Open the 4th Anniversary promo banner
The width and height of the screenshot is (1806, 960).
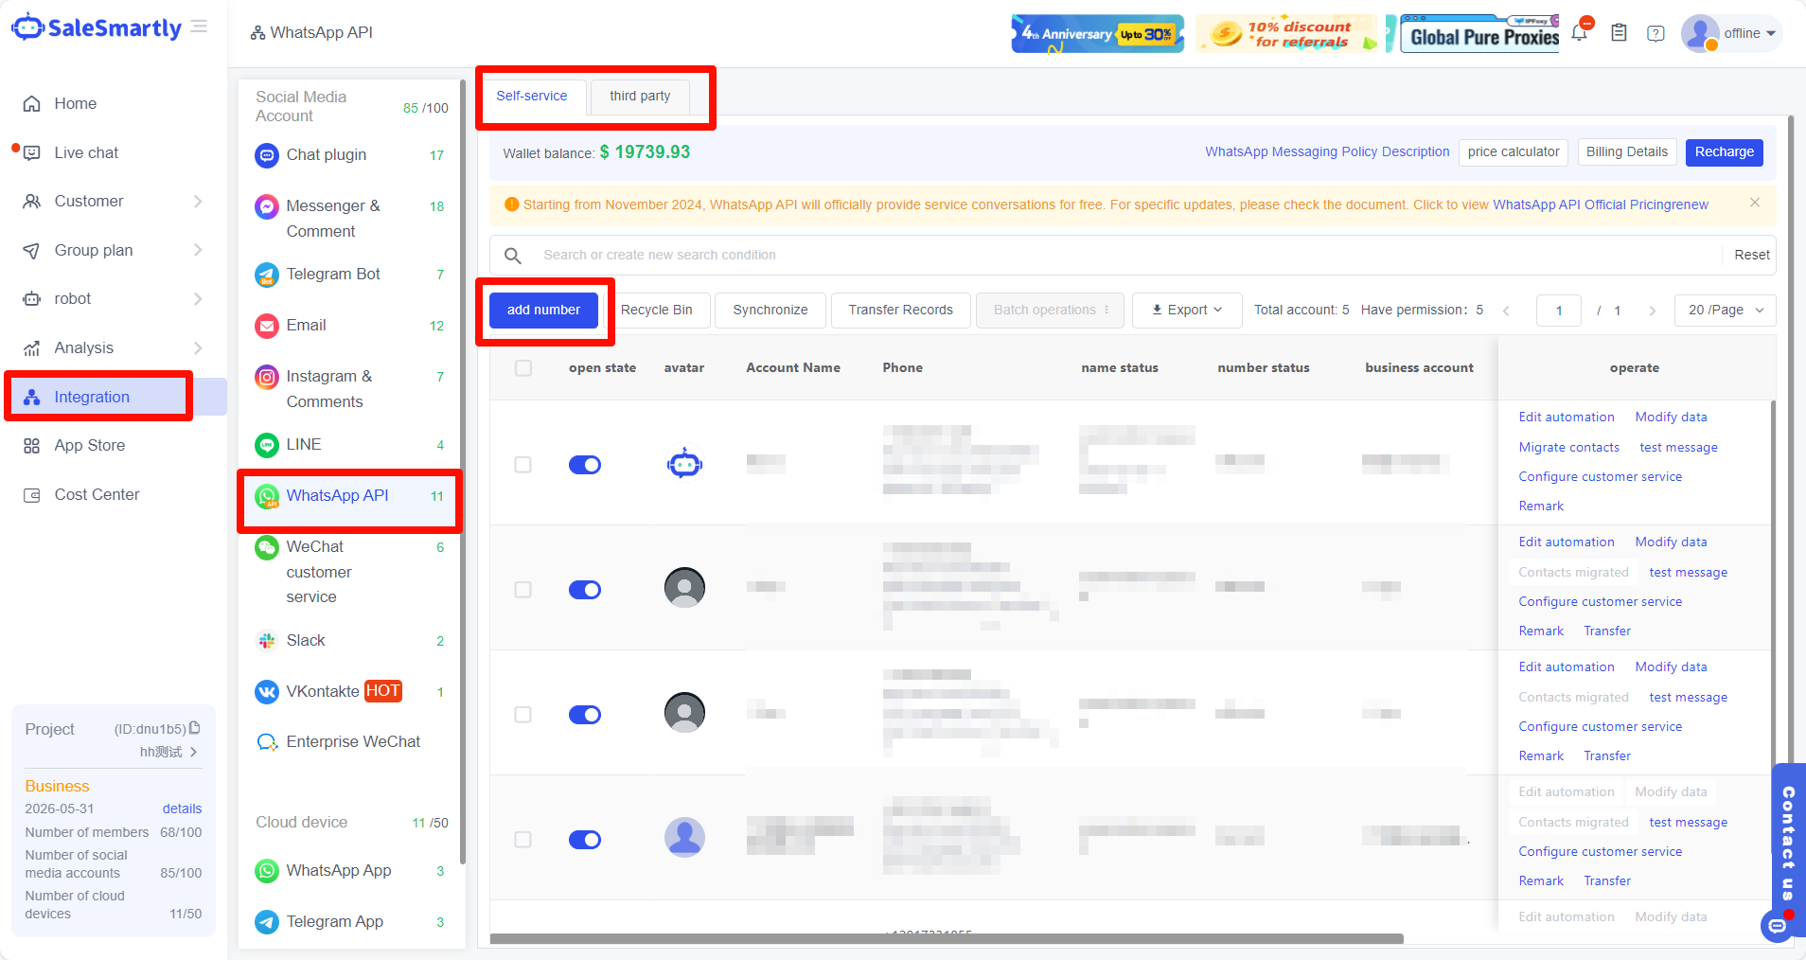tap(1098, 34)
